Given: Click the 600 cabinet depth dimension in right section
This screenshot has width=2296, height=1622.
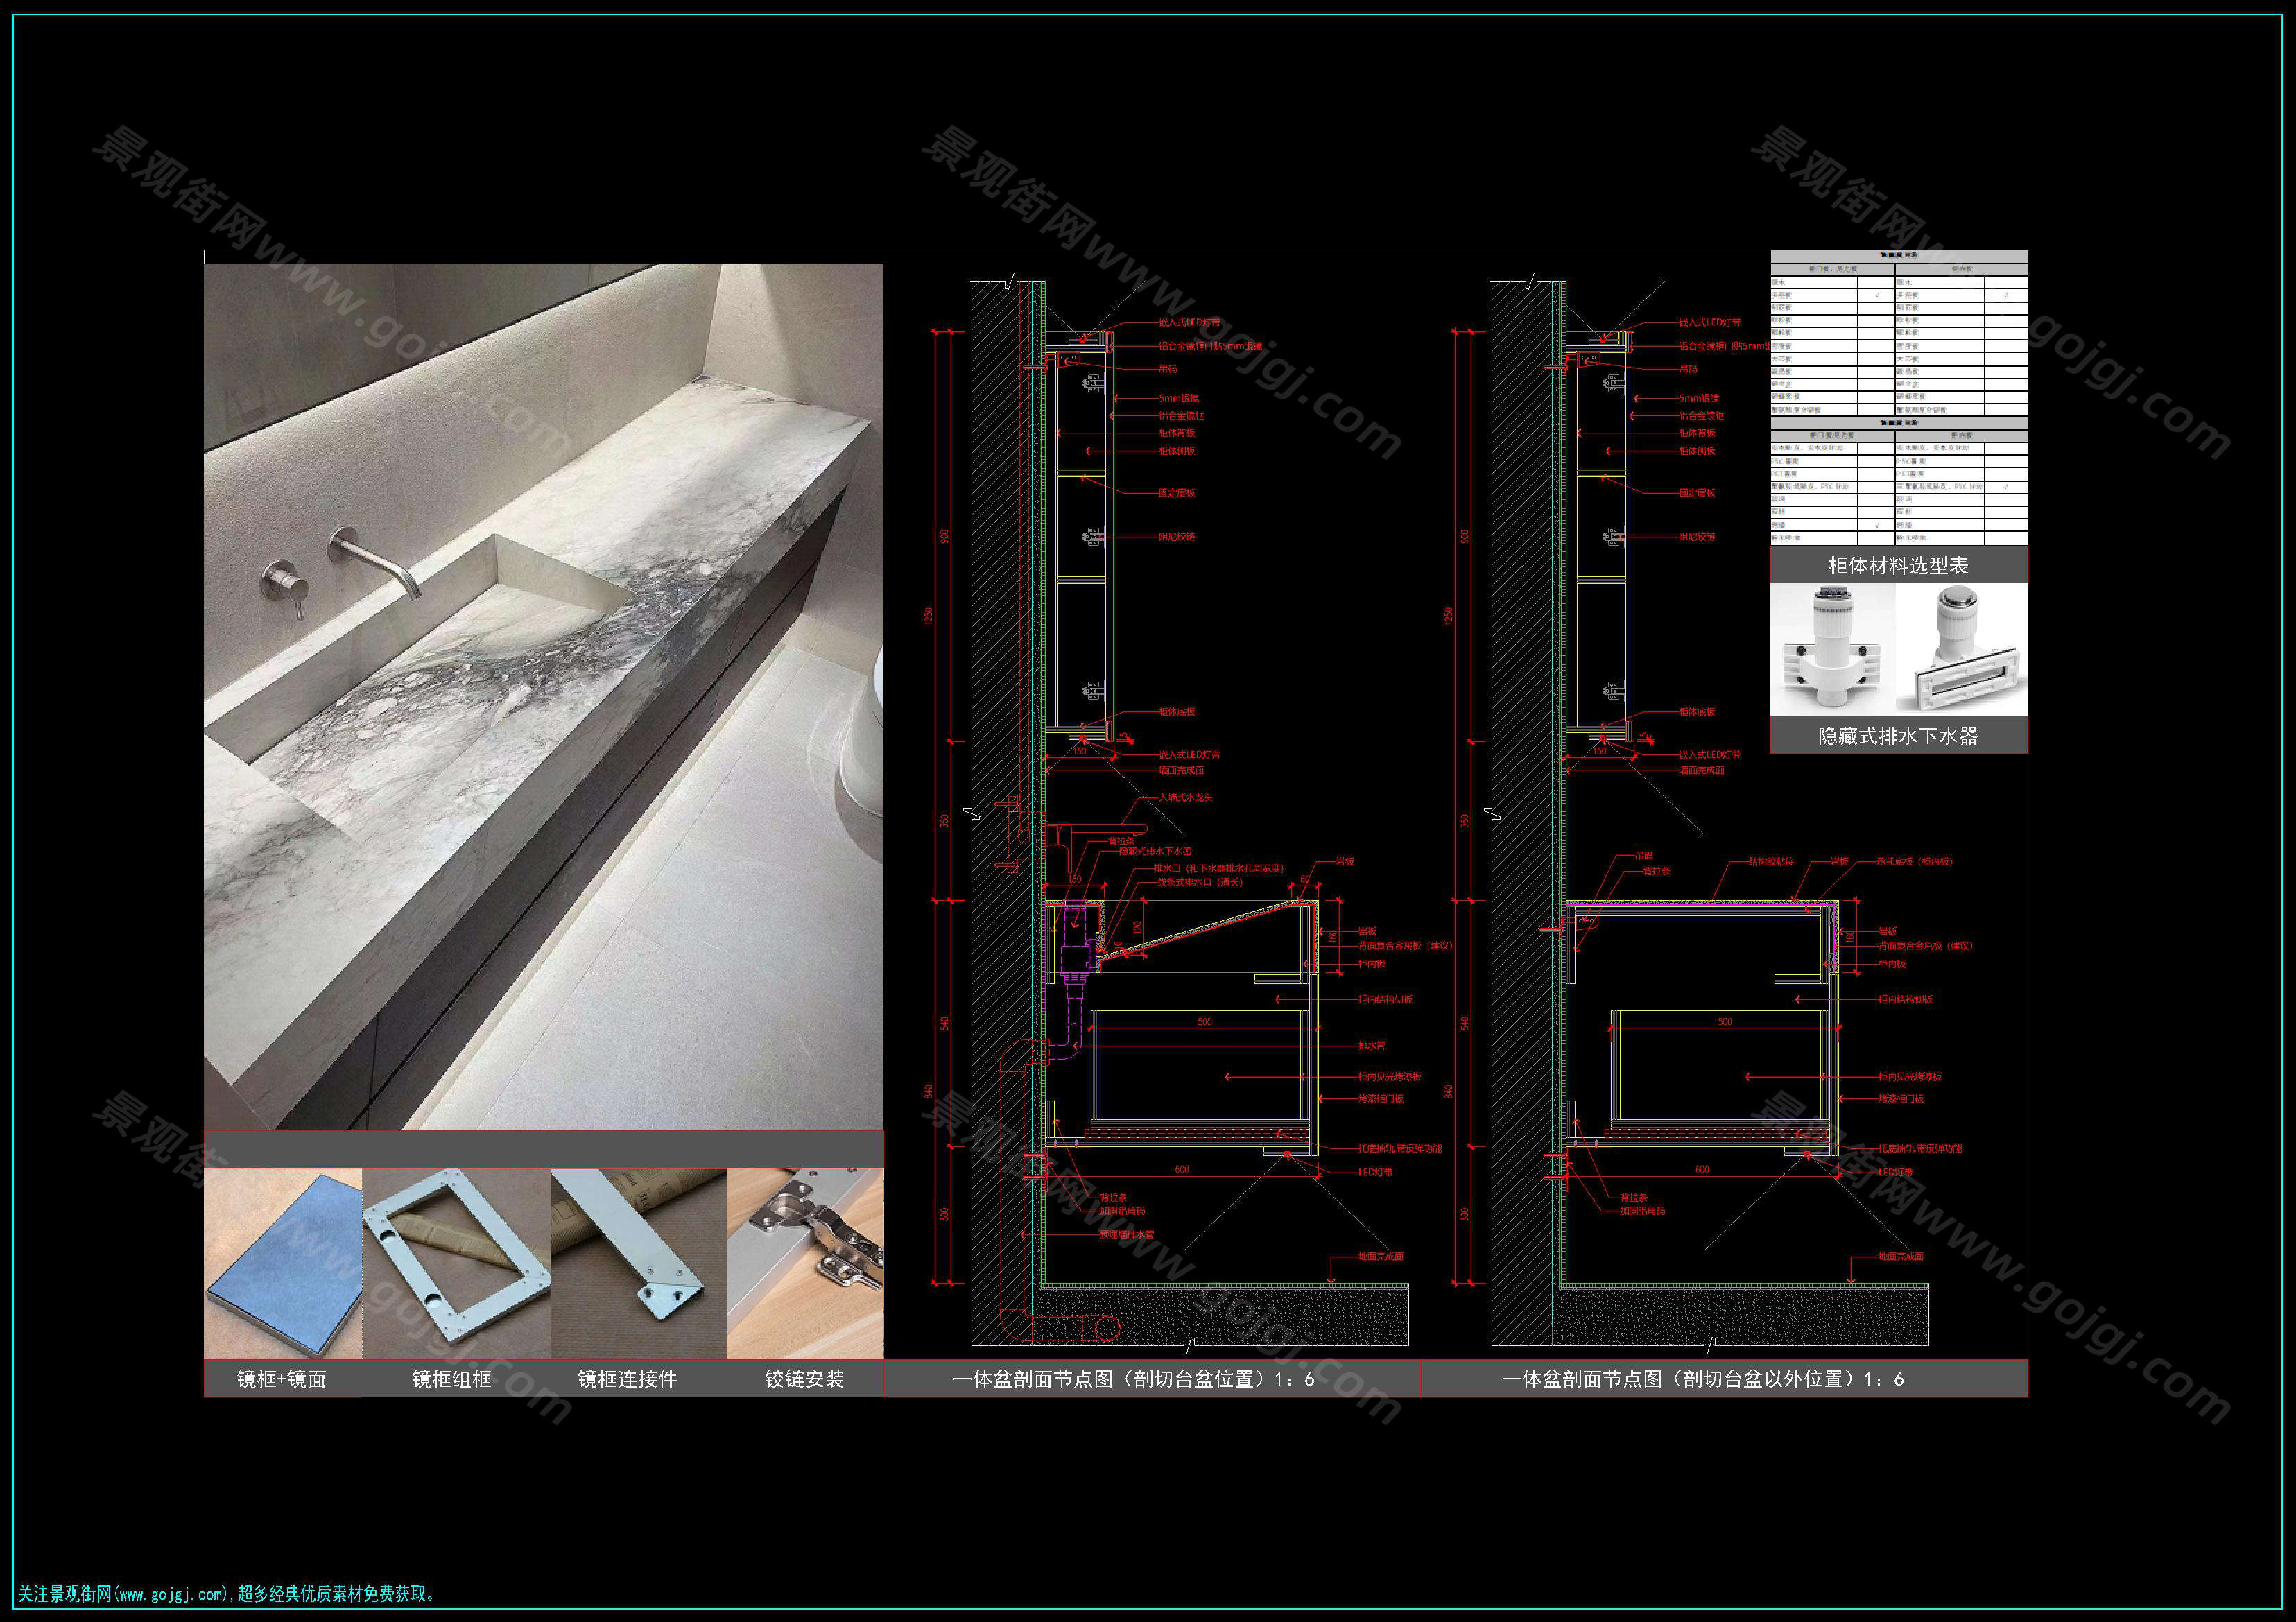Looking at the screenshot, I should [1702, 1169].
